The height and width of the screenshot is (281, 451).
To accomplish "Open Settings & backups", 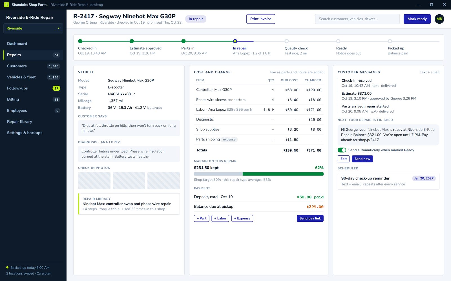I will point(33,133).
